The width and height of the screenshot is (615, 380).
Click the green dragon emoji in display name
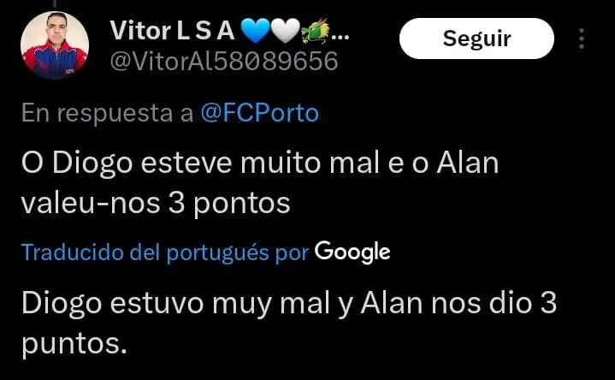click(x=316, y=31)
